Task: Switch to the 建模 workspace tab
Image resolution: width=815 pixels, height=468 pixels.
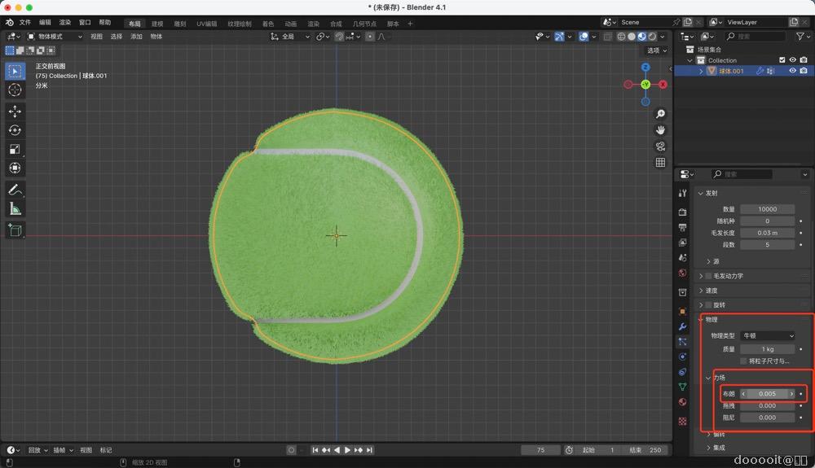Action: pyautogui.click(x=157, y=24)
